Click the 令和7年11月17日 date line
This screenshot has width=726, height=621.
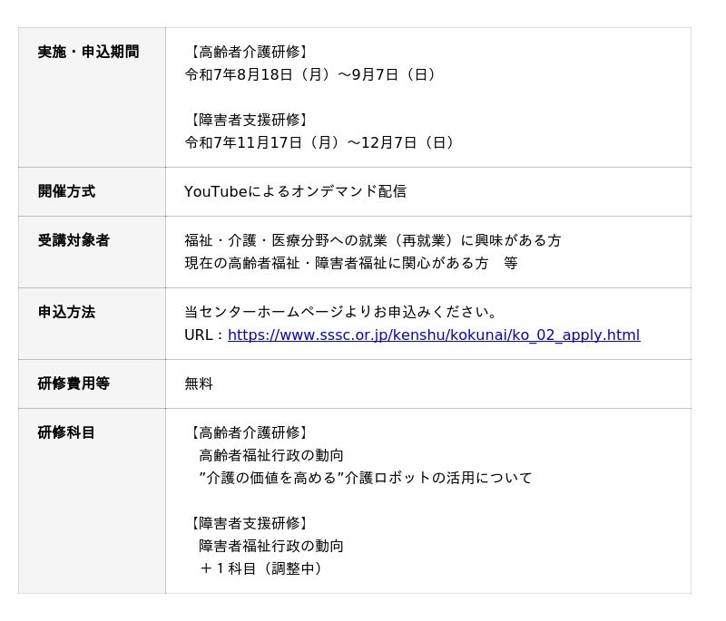(320, 142)
